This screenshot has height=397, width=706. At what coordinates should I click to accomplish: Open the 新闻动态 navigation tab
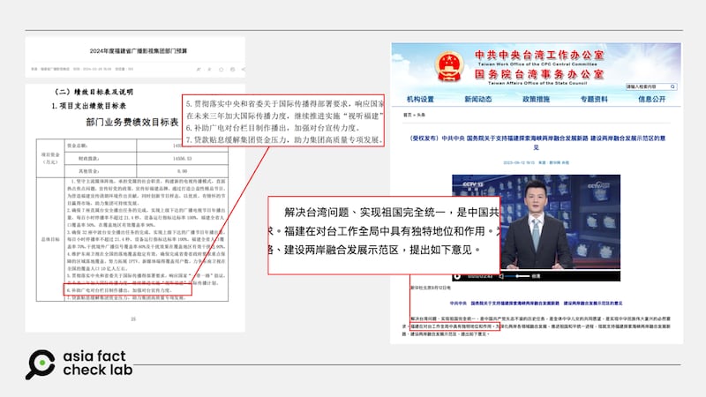coord(477,99)
